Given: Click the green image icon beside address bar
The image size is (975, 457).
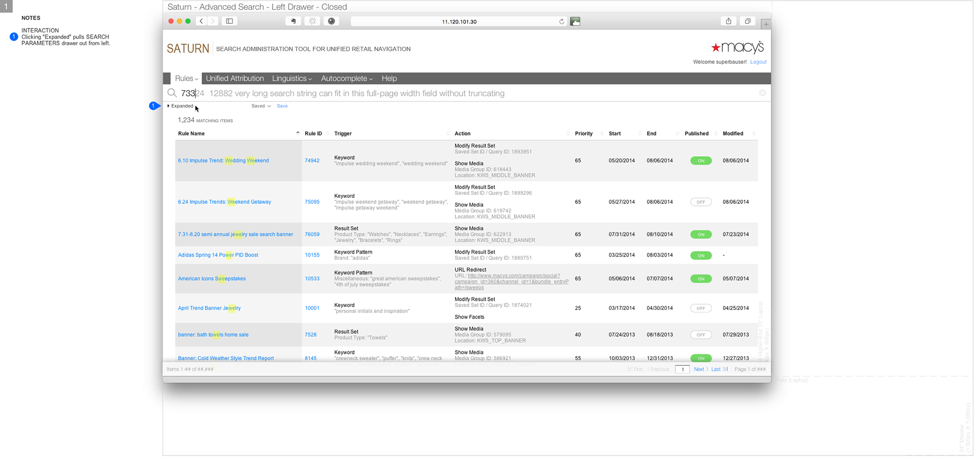Looking at the screenshot, I should click(x=575, y=21).
